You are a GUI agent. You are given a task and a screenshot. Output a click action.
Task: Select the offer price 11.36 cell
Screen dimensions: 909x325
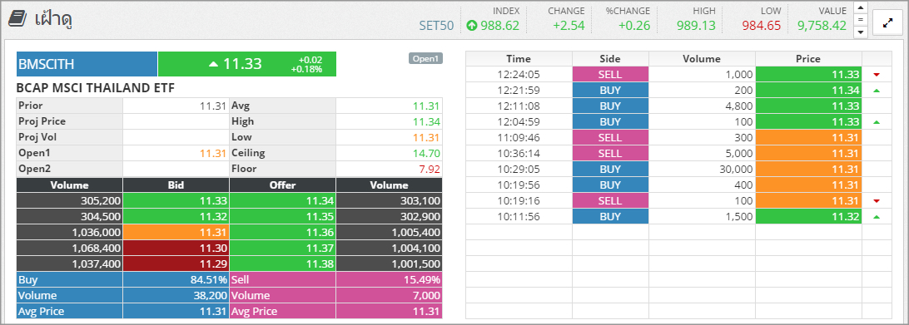coord(283,232)
